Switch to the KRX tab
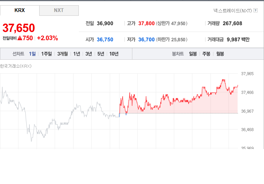Viewport: 264px width, 184px height. (20, 11)
